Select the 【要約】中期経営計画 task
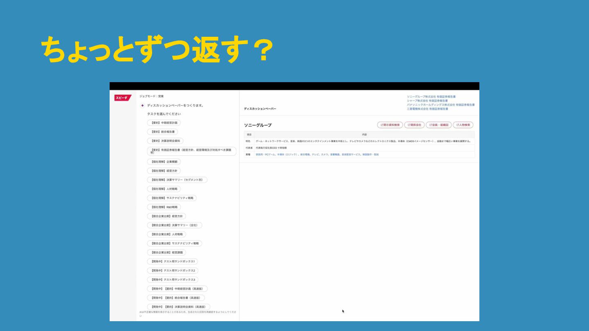Screen dimensions: 589x331 [164, 123]
